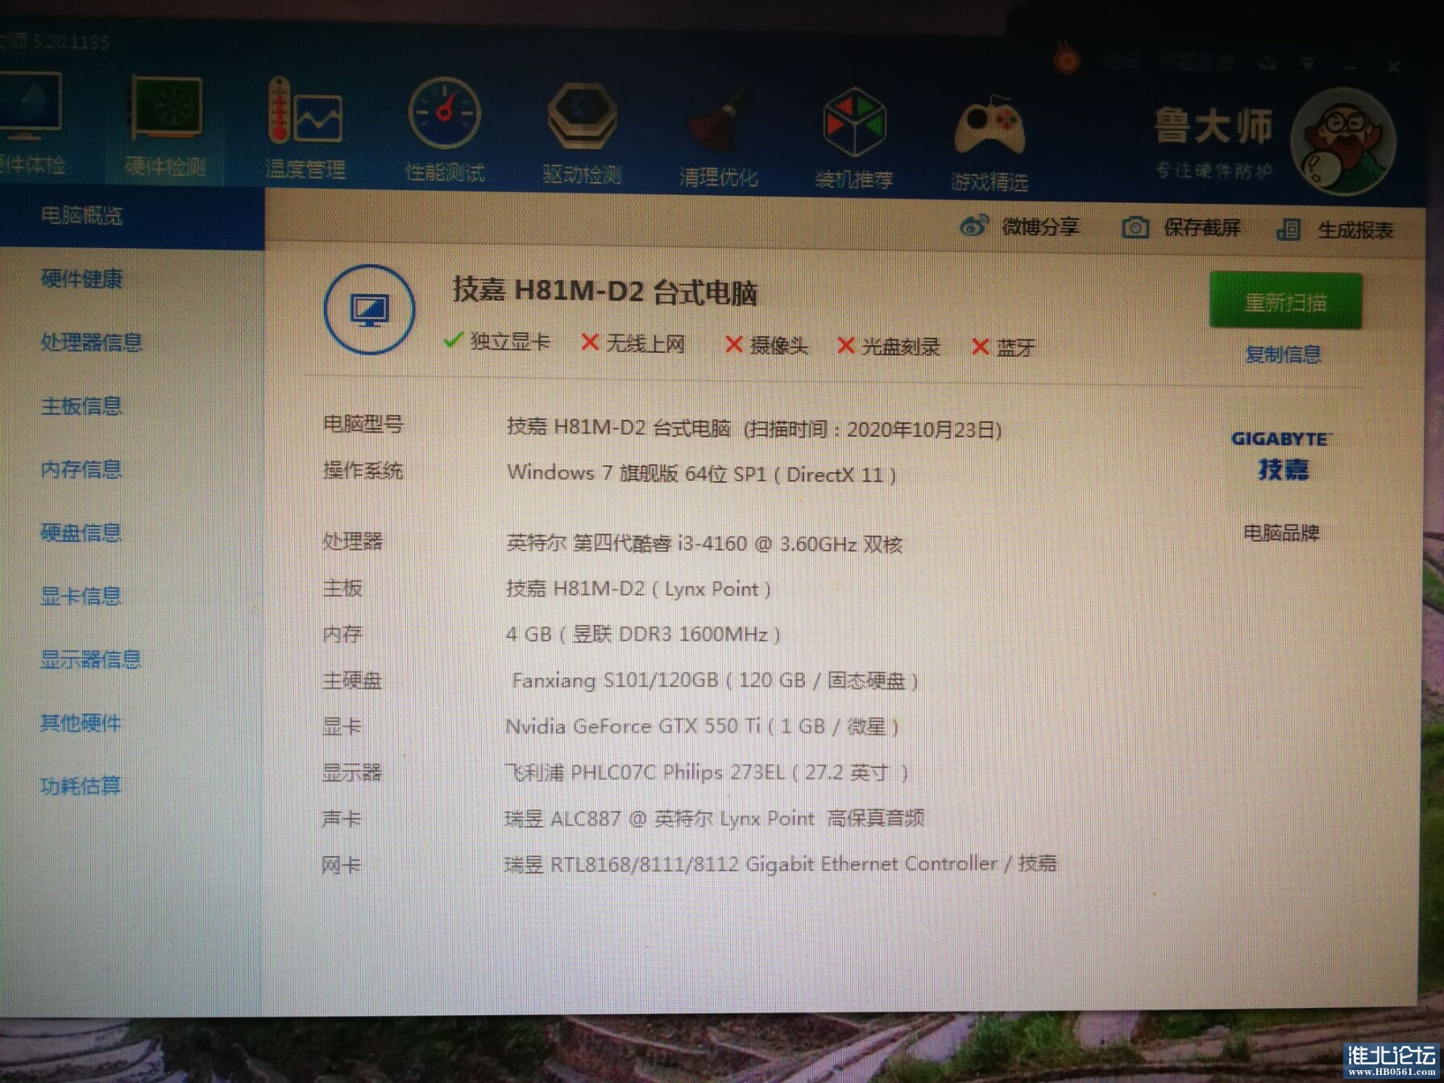Click the camera icon for 保存截屏
This screenshot has height=1083, width=1444.
click(x=1135, y=227)
